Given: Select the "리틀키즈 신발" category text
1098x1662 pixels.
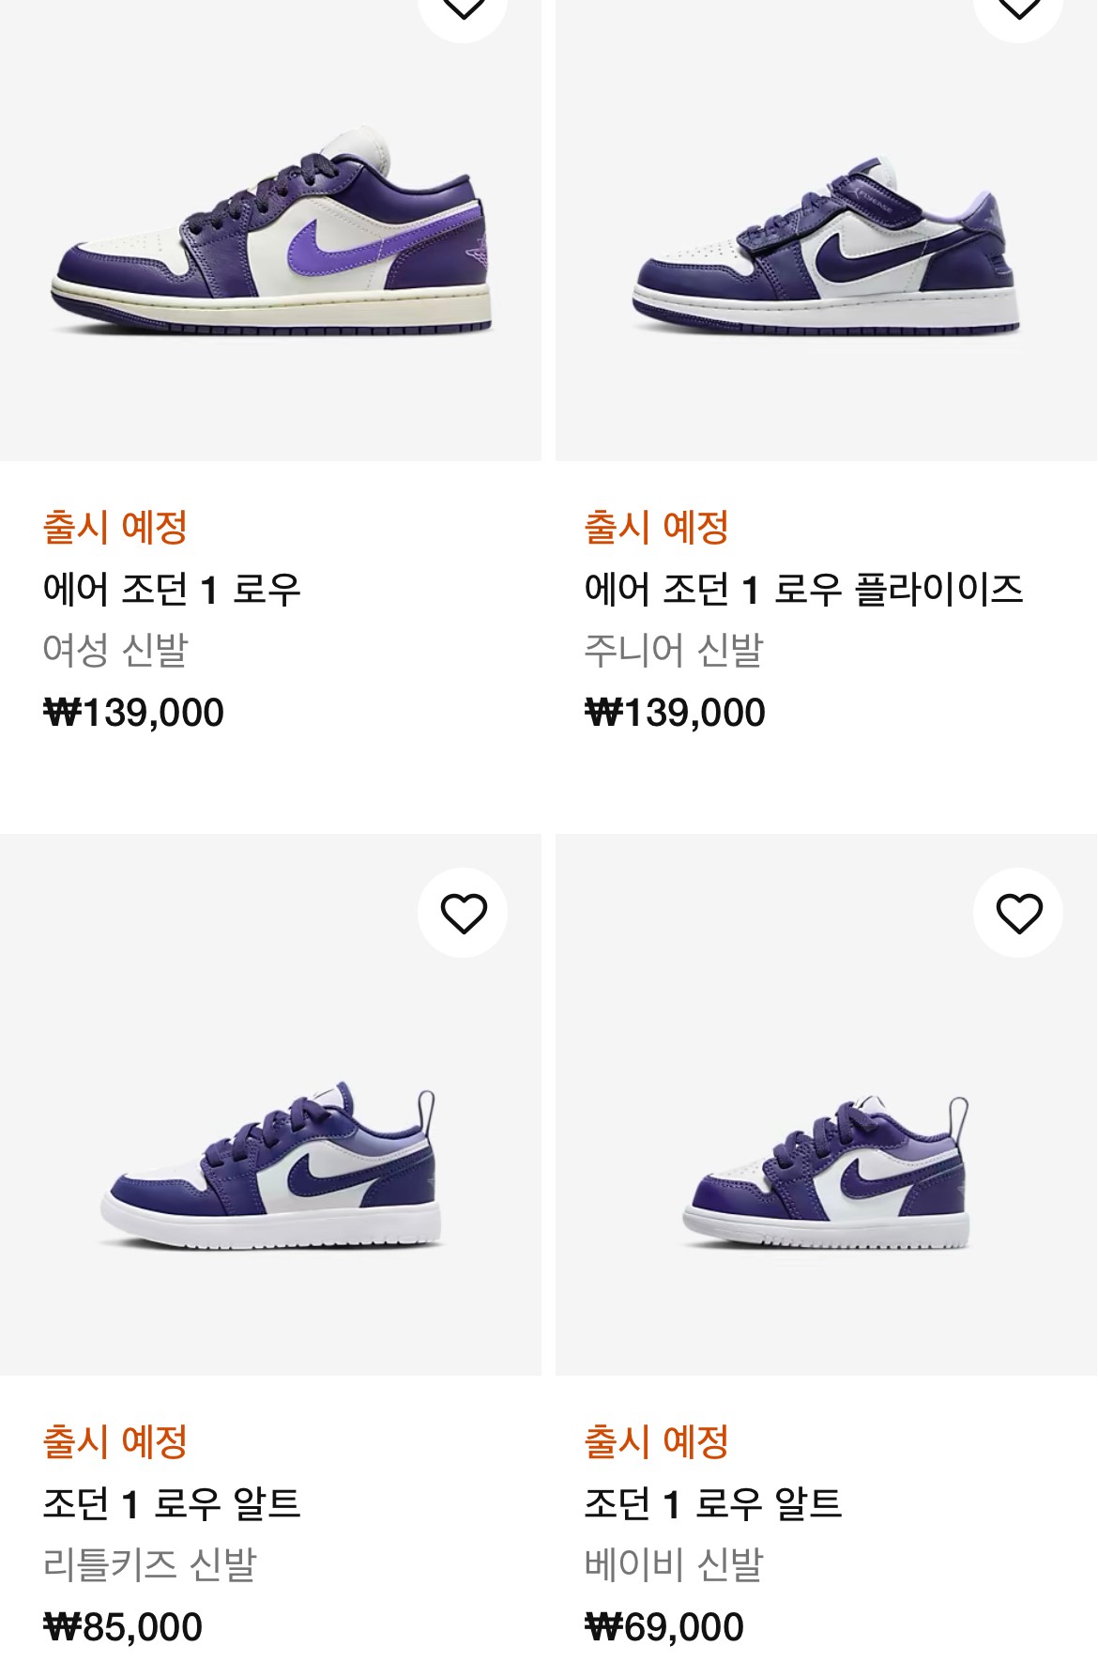Looking at the screenshot, I should pos(150,1564).
